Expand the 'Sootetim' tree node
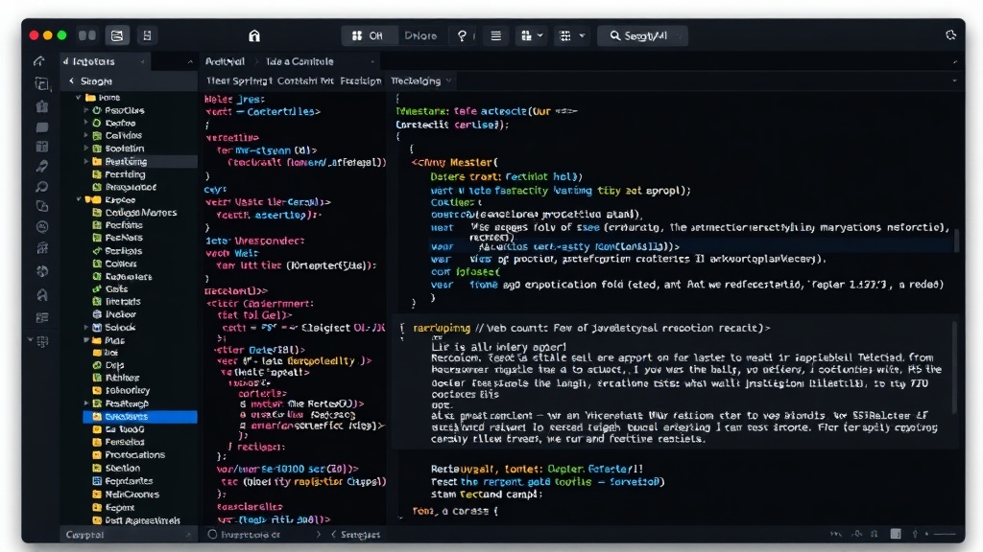This screenshot has width=983, height=552. 86,149
